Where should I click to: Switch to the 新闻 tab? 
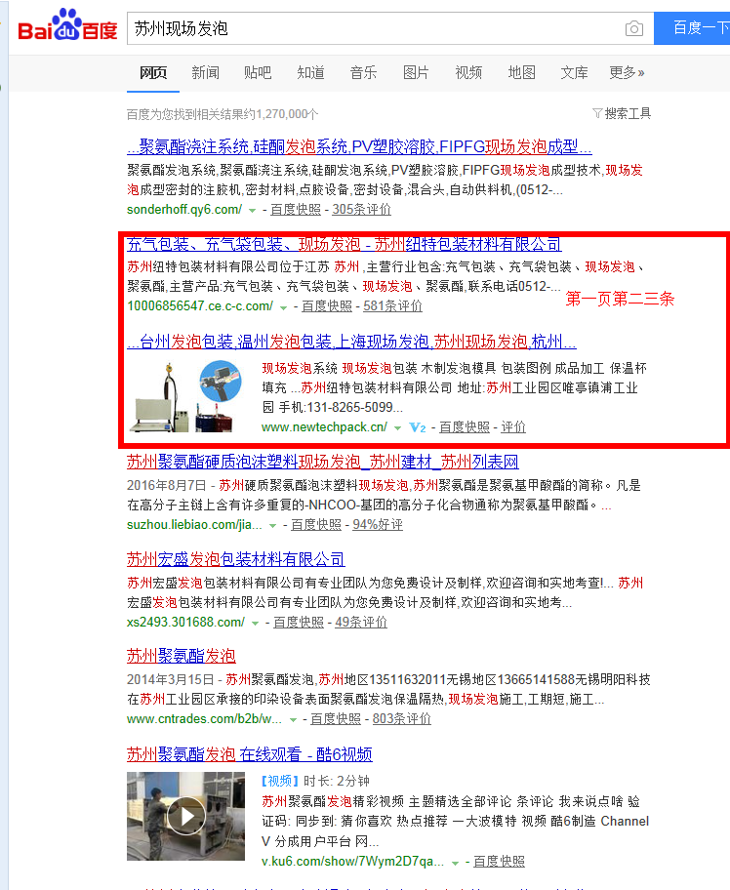(x=205, y=72)
